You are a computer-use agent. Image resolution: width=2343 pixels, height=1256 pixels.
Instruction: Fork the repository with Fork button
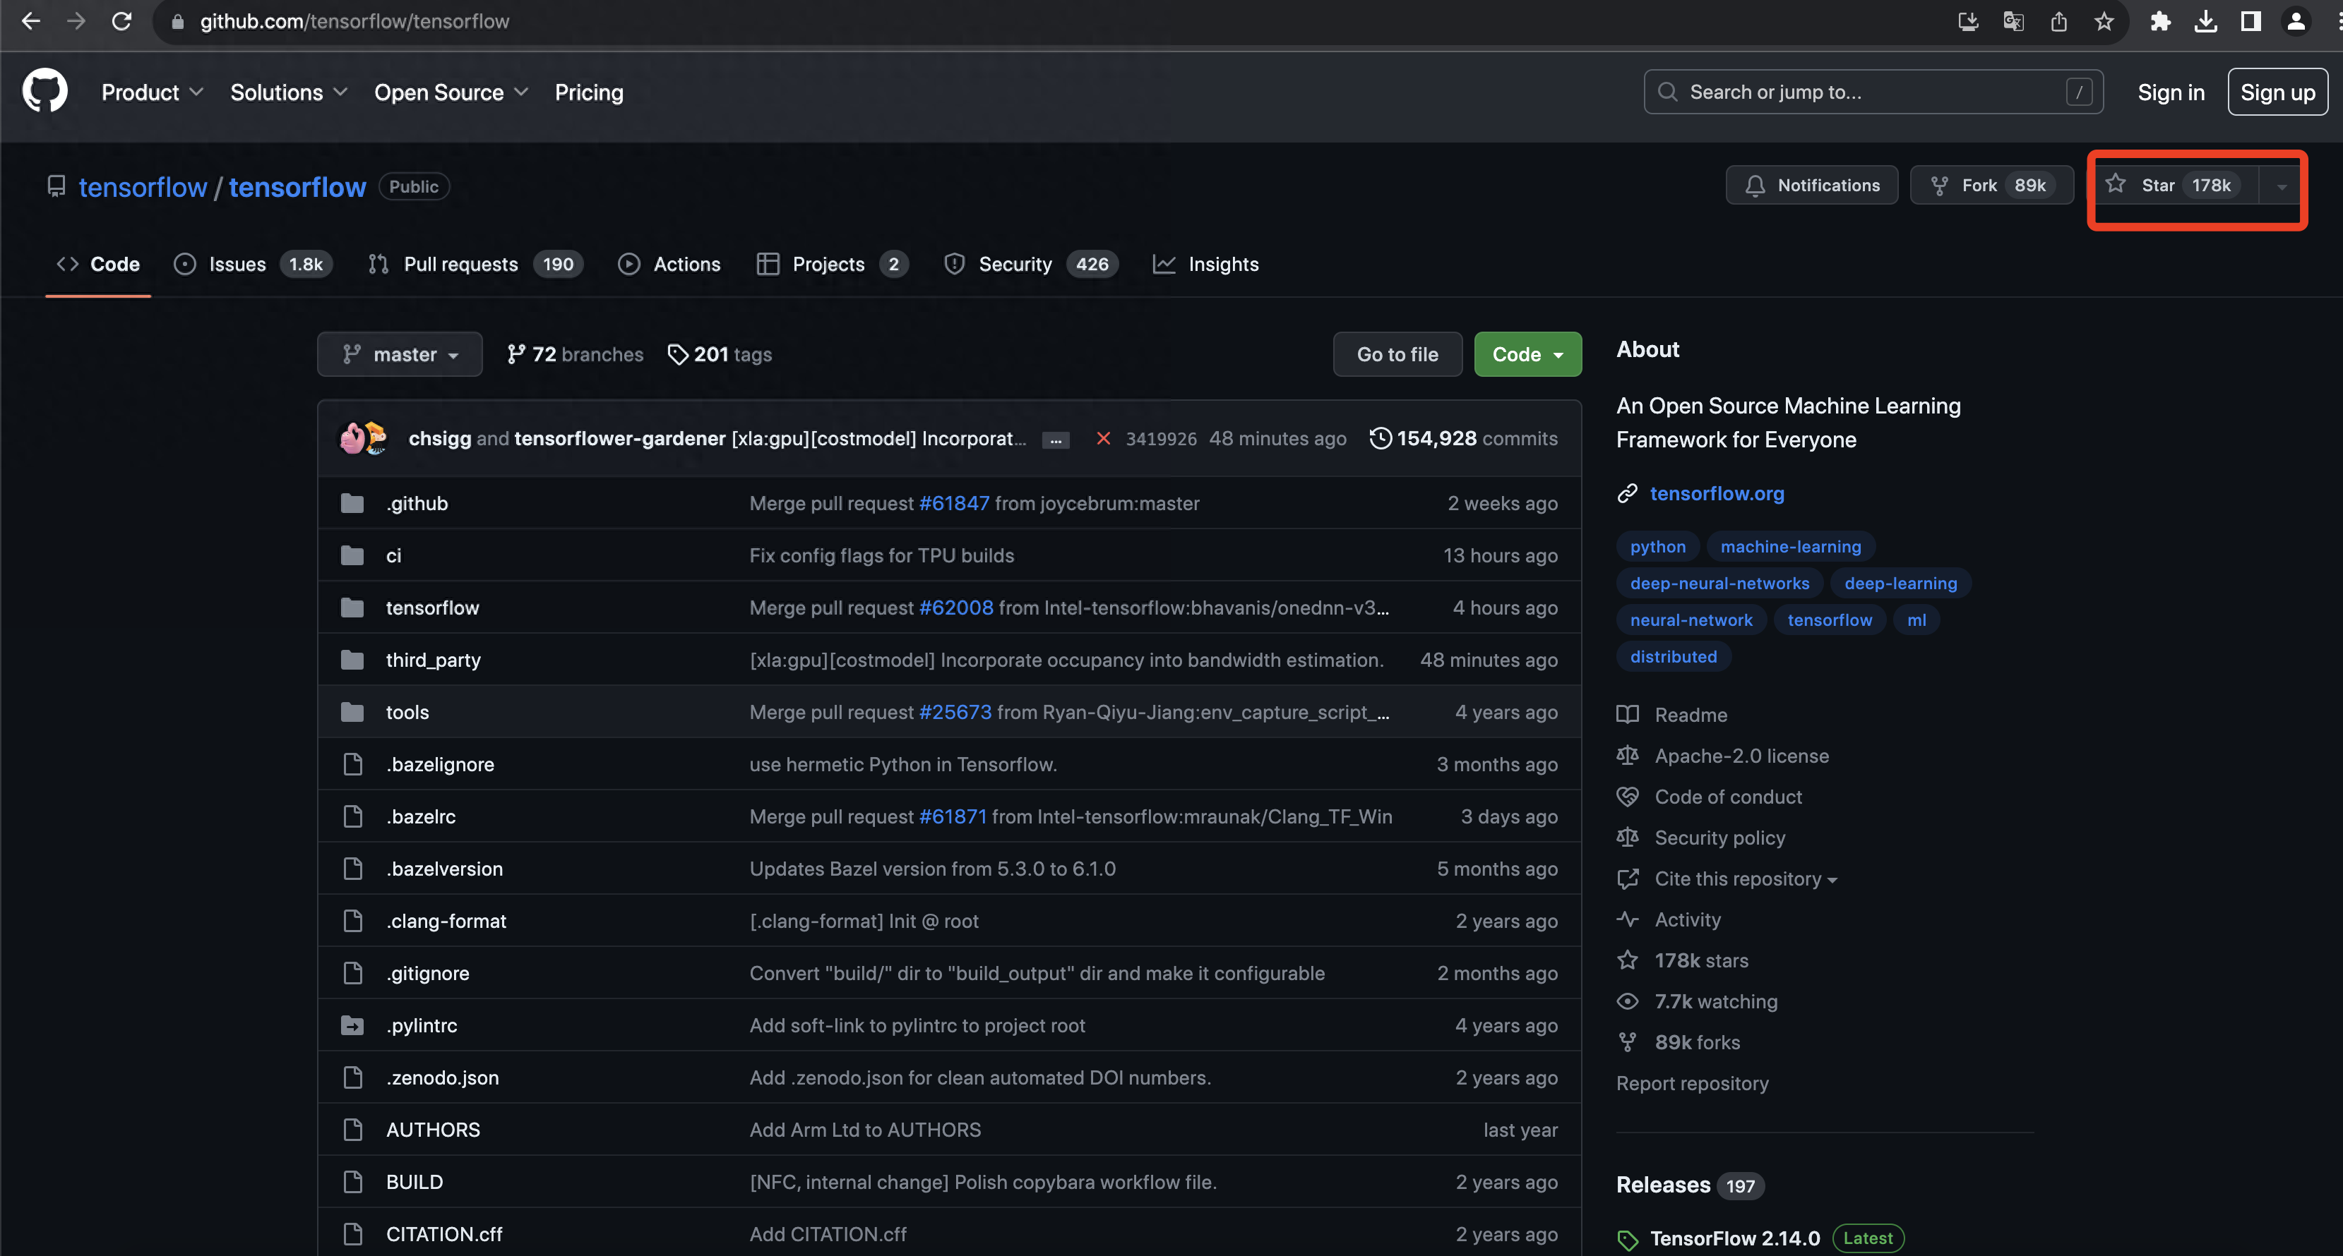pyautogui.click(x=1991, y=186)
